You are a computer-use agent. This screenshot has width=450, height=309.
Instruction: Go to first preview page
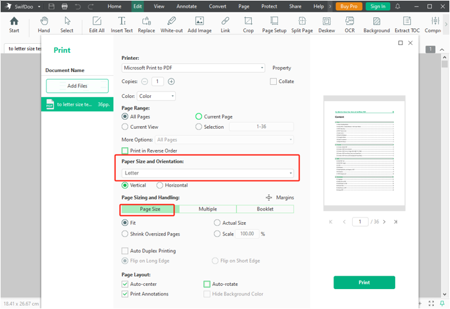[331, 222]
